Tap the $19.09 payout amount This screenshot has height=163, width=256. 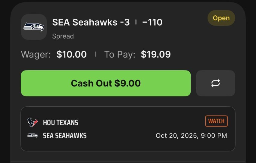(156, 55)
